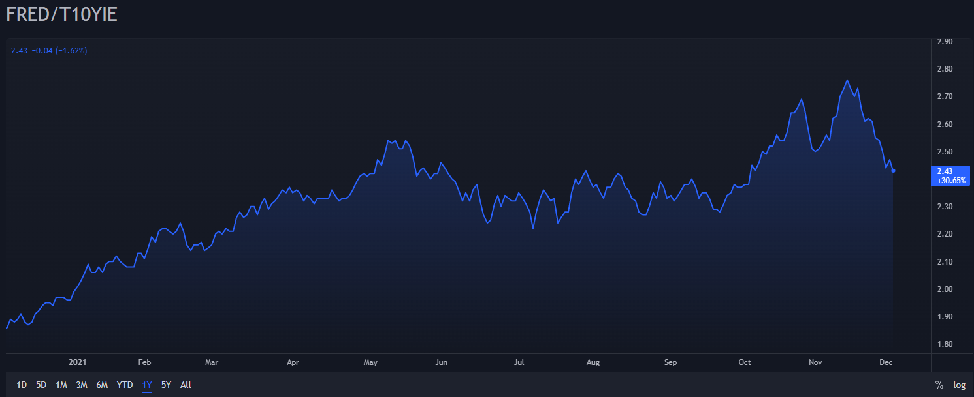Select the 5D time range
Image resolution: width=974 pixels, height=397 pixels.
click(41, 385)
